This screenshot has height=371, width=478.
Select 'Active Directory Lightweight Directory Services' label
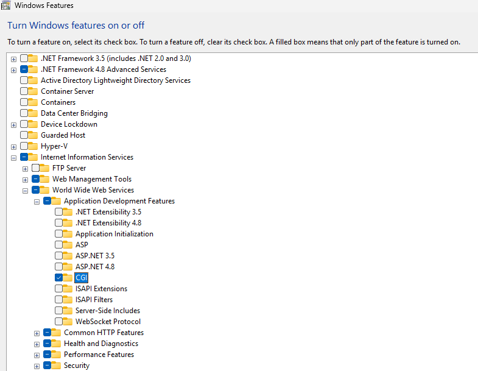116,80
